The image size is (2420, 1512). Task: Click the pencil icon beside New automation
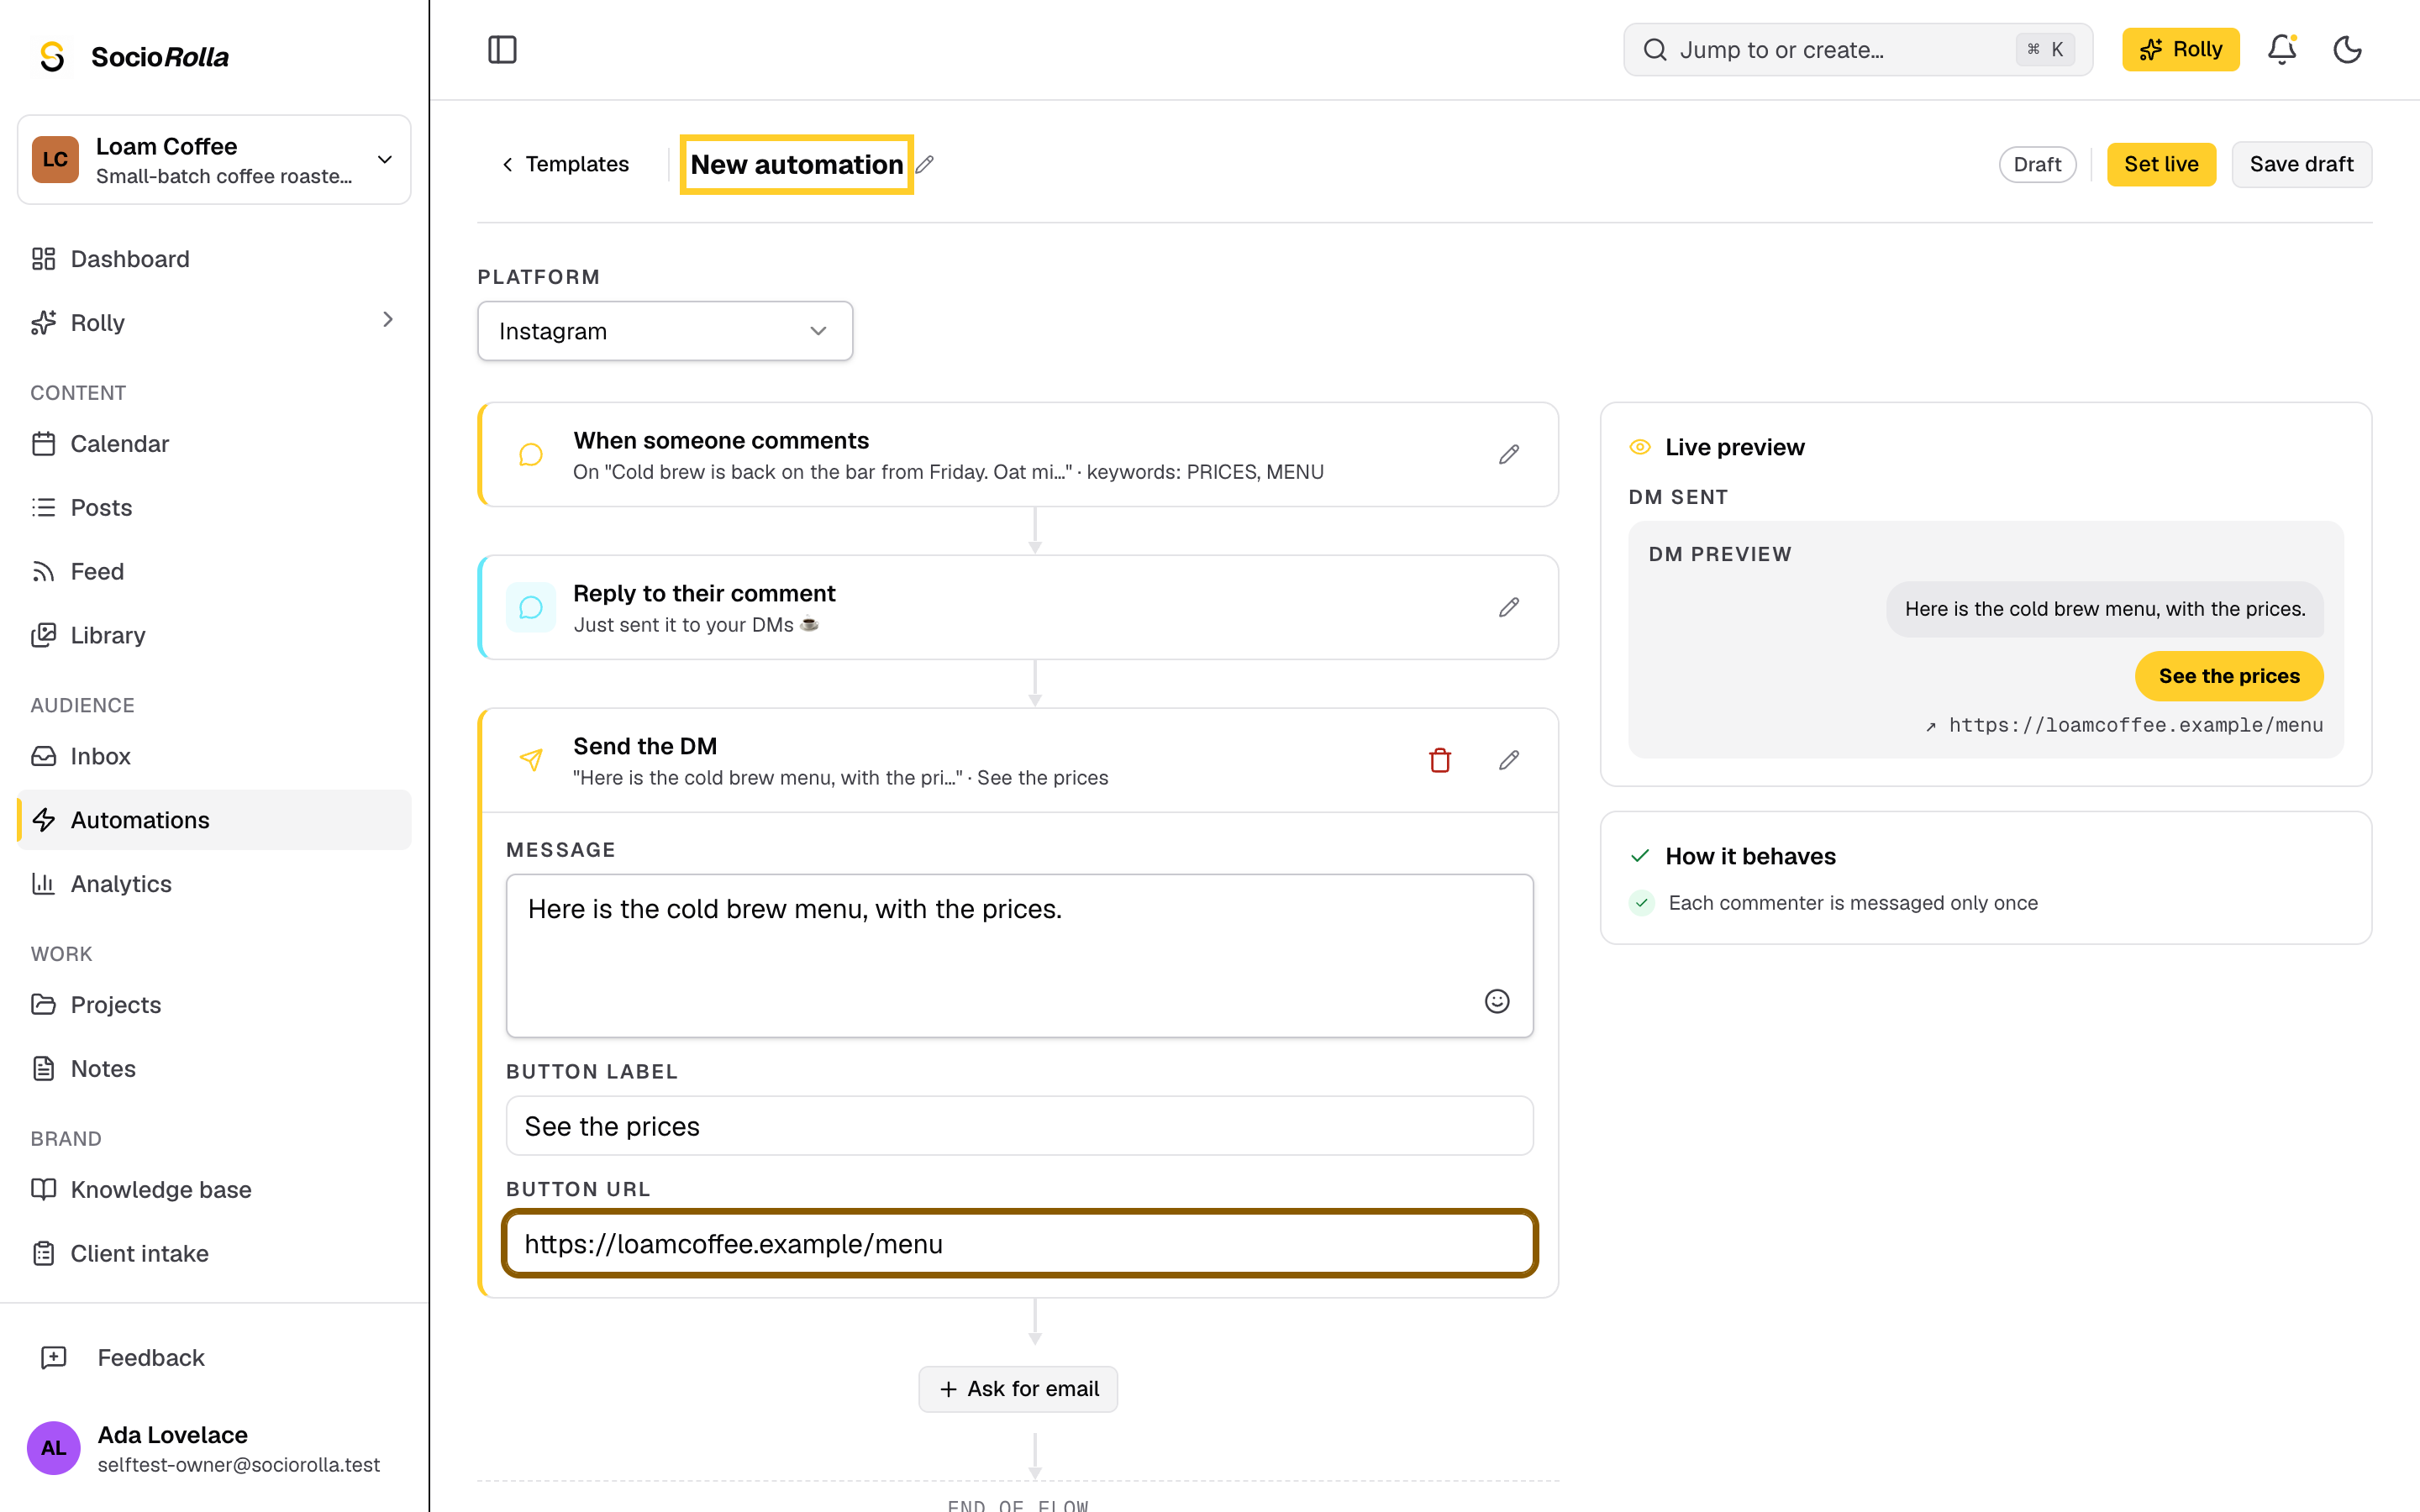pyautogui.click(x=925, y=164)
